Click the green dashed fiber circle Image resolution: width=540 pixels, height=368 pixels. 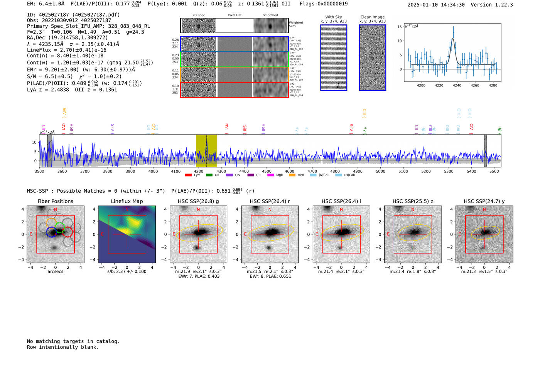(x=59, y=227)
